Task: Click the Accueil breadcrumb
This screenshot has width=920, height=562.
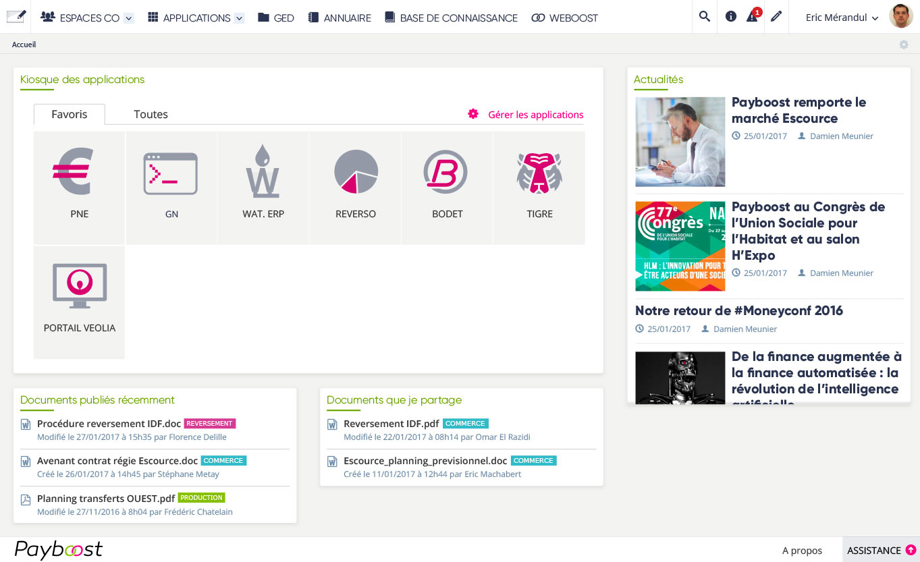Action: pyautogui.click(x=24, y=45)
